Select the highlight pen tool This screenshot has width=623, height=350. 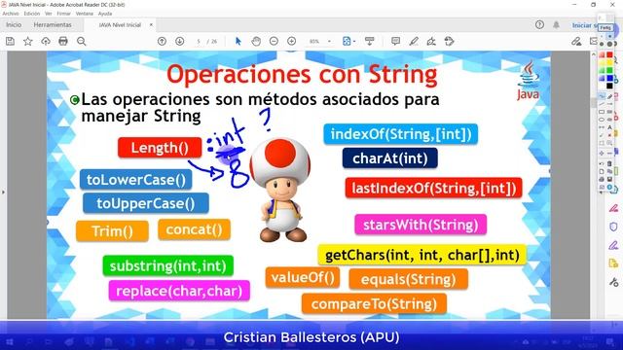414,41
